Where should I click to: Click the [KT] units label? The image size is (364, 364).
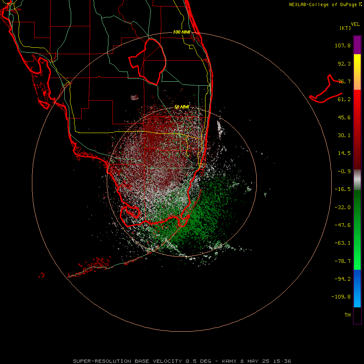tap(345, 28)
